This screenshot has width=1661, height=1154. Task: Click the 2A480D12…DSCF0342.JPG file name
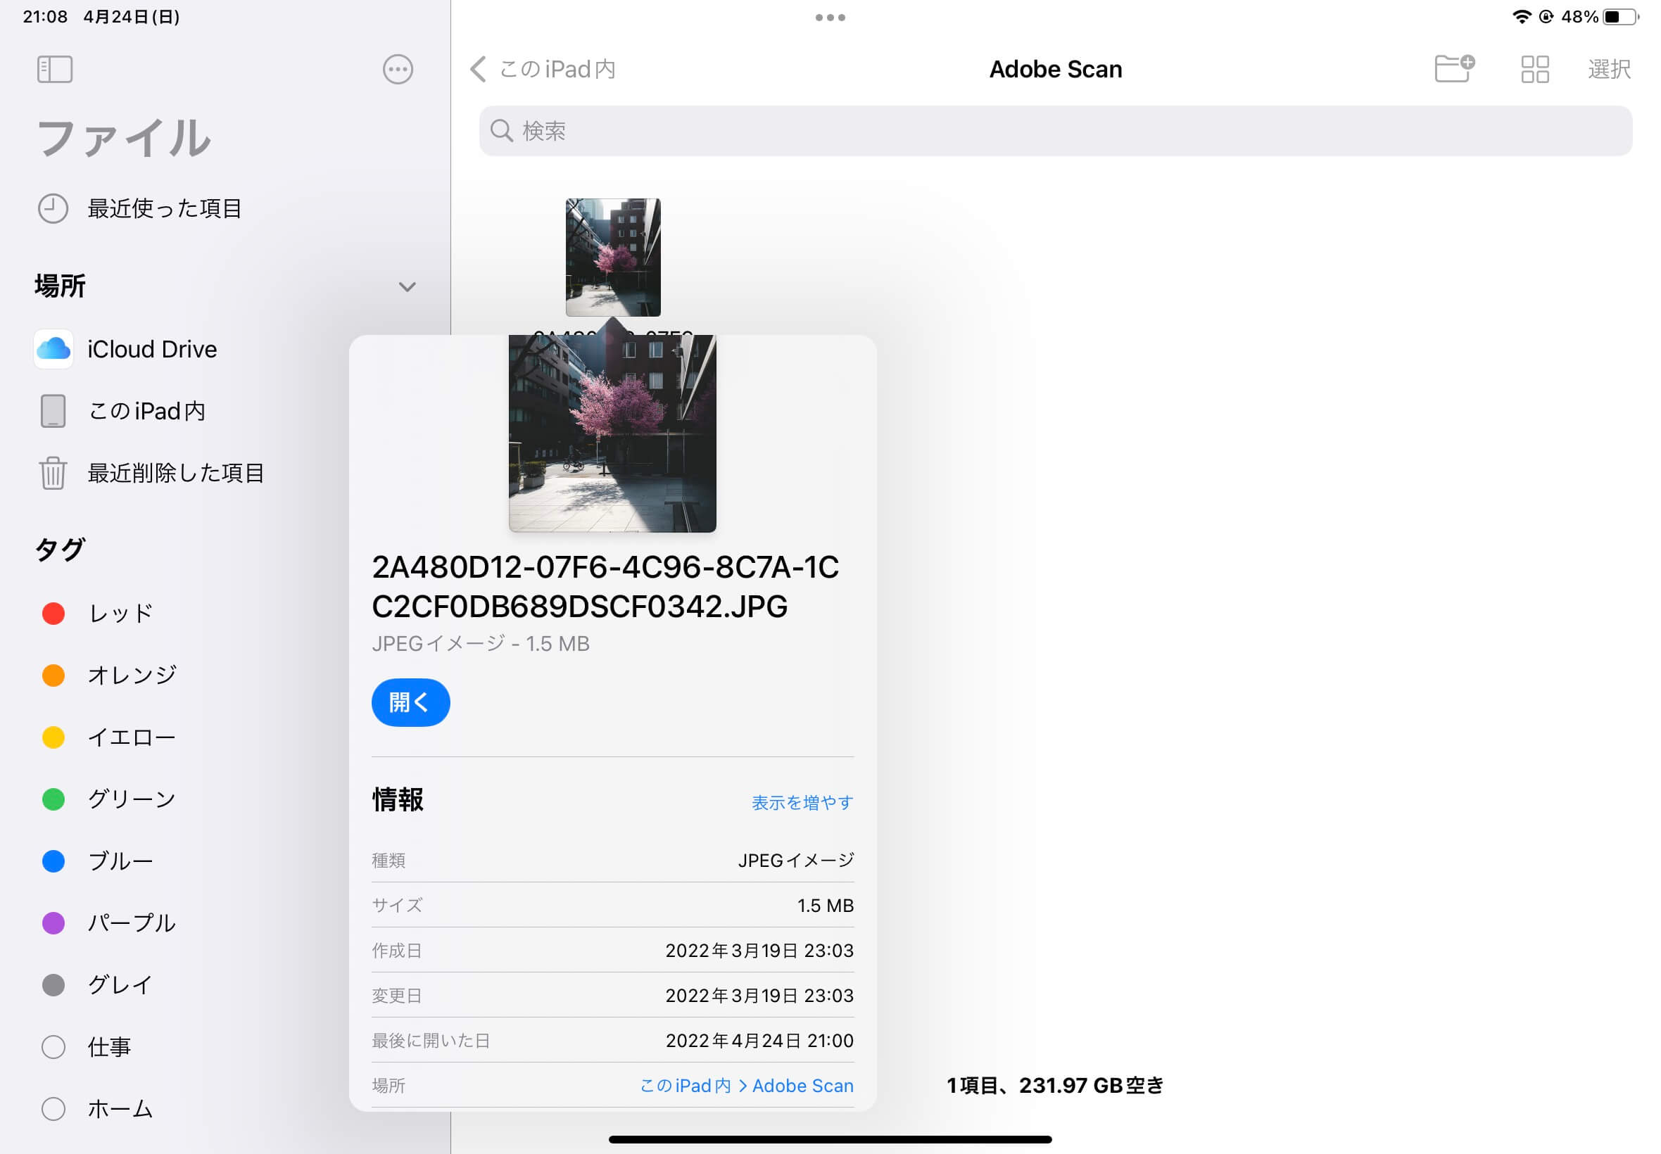click(605, 586)
